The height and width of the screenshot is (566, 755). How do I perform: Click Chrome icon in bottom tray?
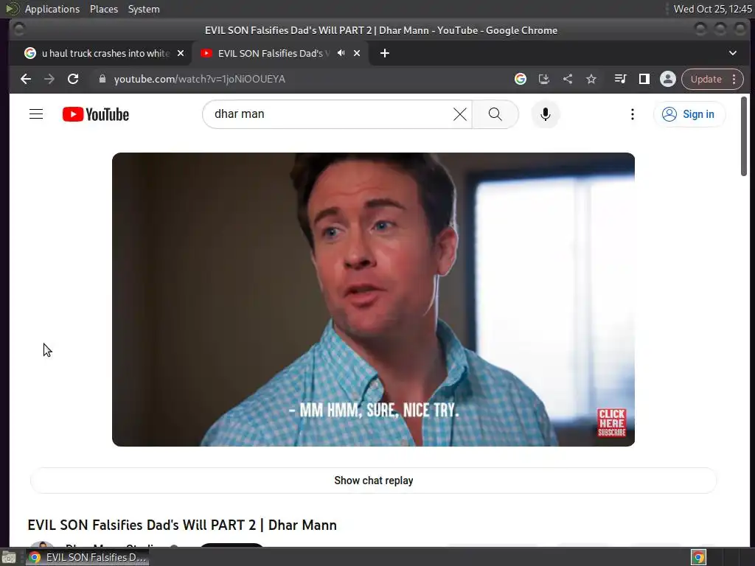698,557
